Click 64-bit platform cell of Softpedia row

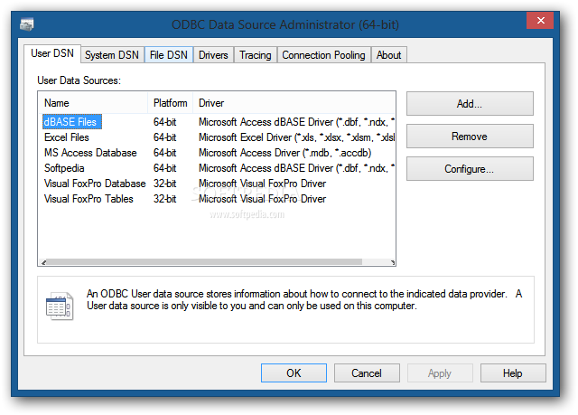164,168
